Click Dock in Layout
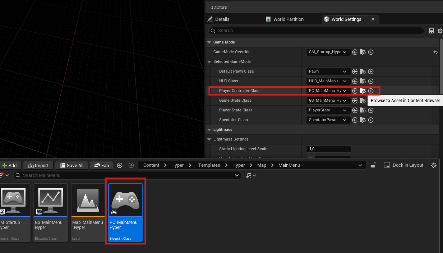 point(404,165)
